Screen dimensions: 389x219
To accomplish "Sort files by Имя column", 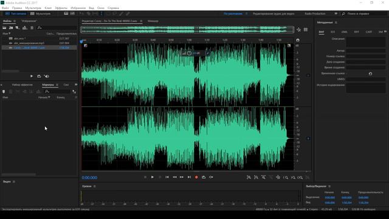I will (x=7, y=33).
